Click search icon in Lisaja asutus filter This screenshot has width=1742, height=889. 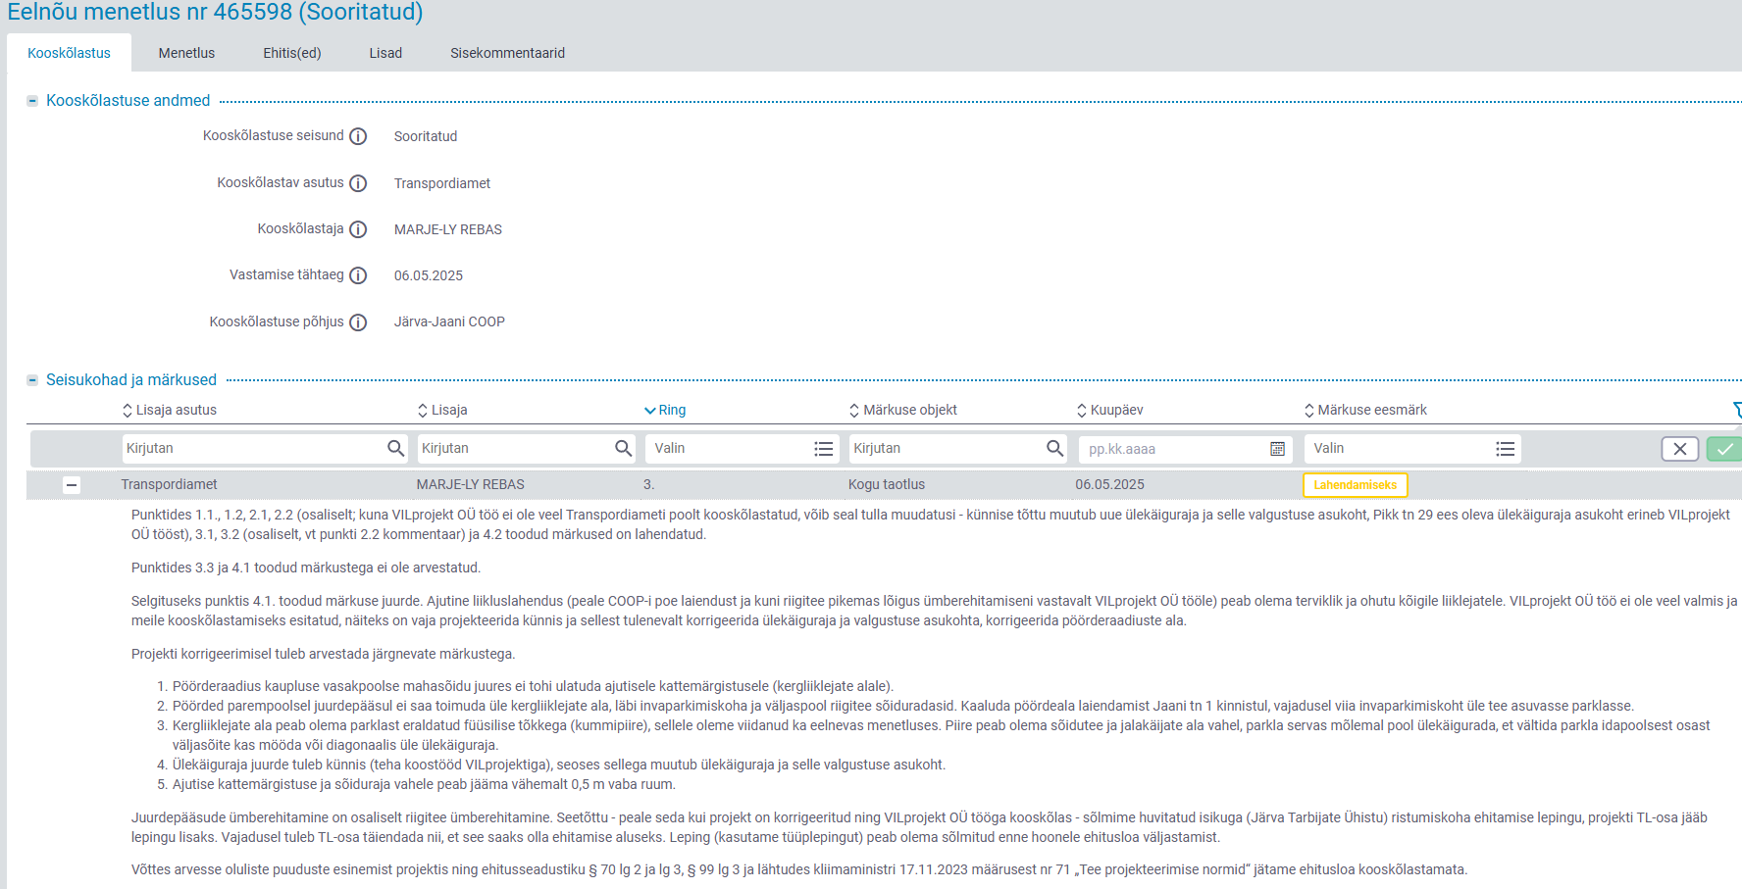click(x=395, y=448)
